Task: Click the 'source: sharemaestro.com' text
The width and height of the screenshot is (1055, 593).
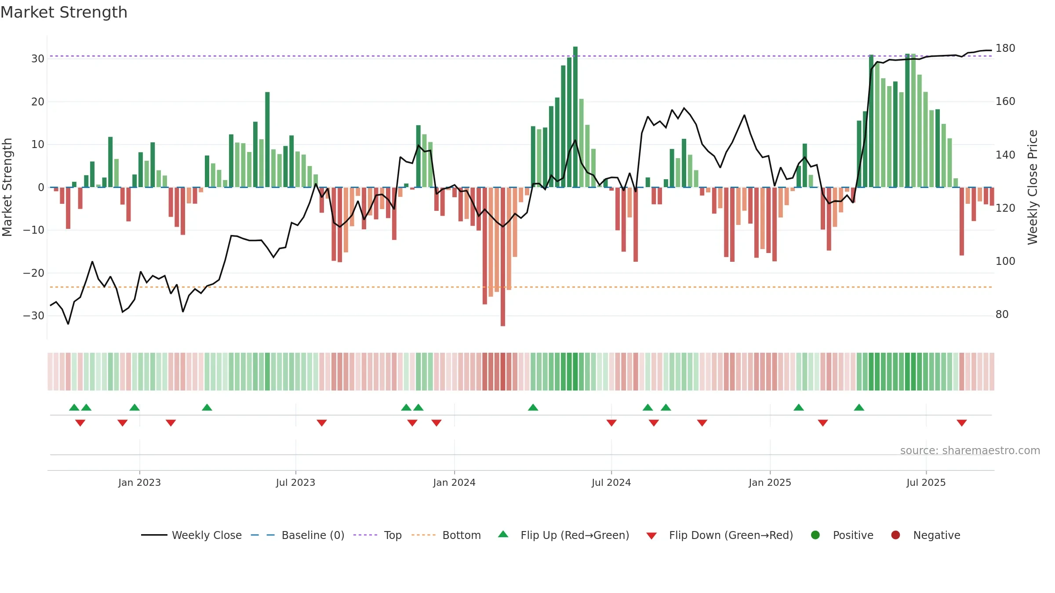Action: pos(970,451)
